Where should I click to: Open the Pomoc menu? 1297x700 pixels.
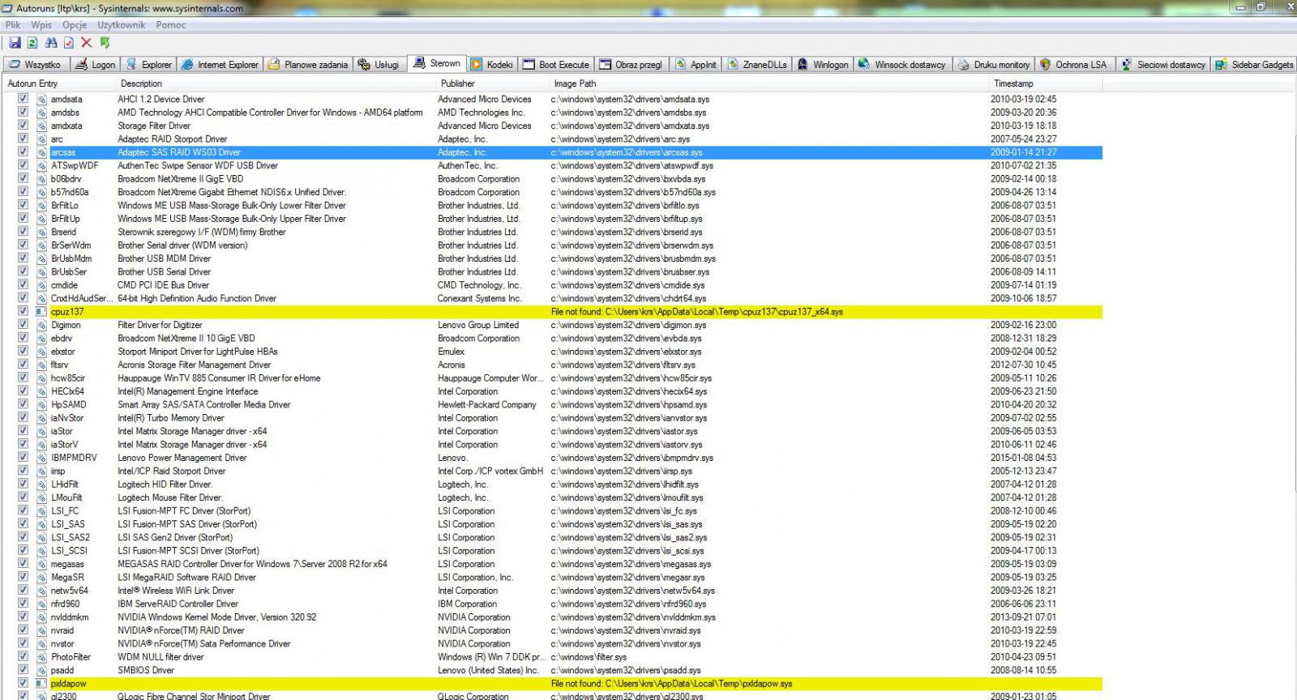click(171, 25)
